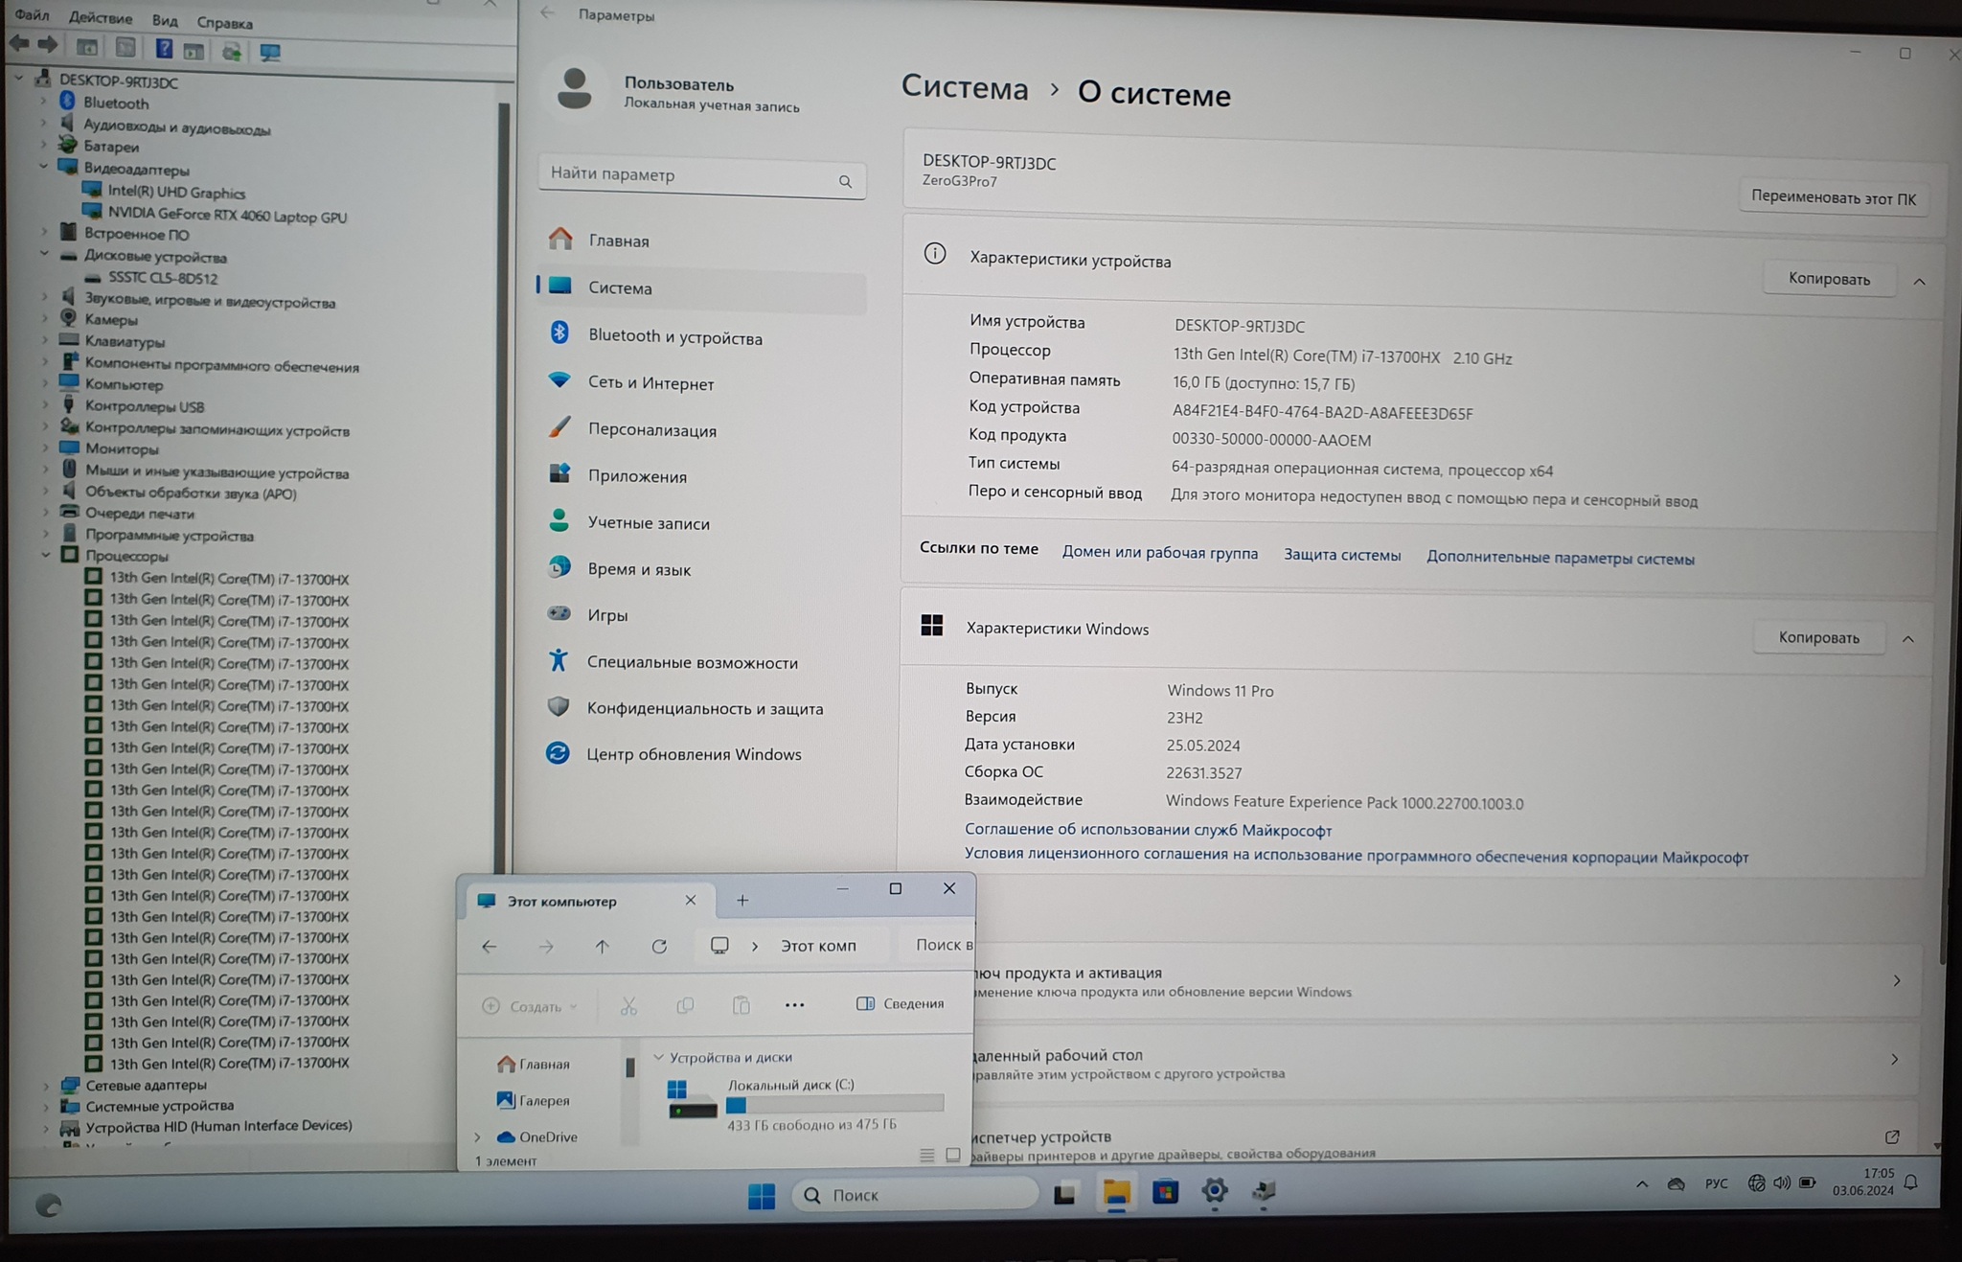Open Дополнительные параметры системы link
Screen dimensions: 1962x1262
(1560, 559)
